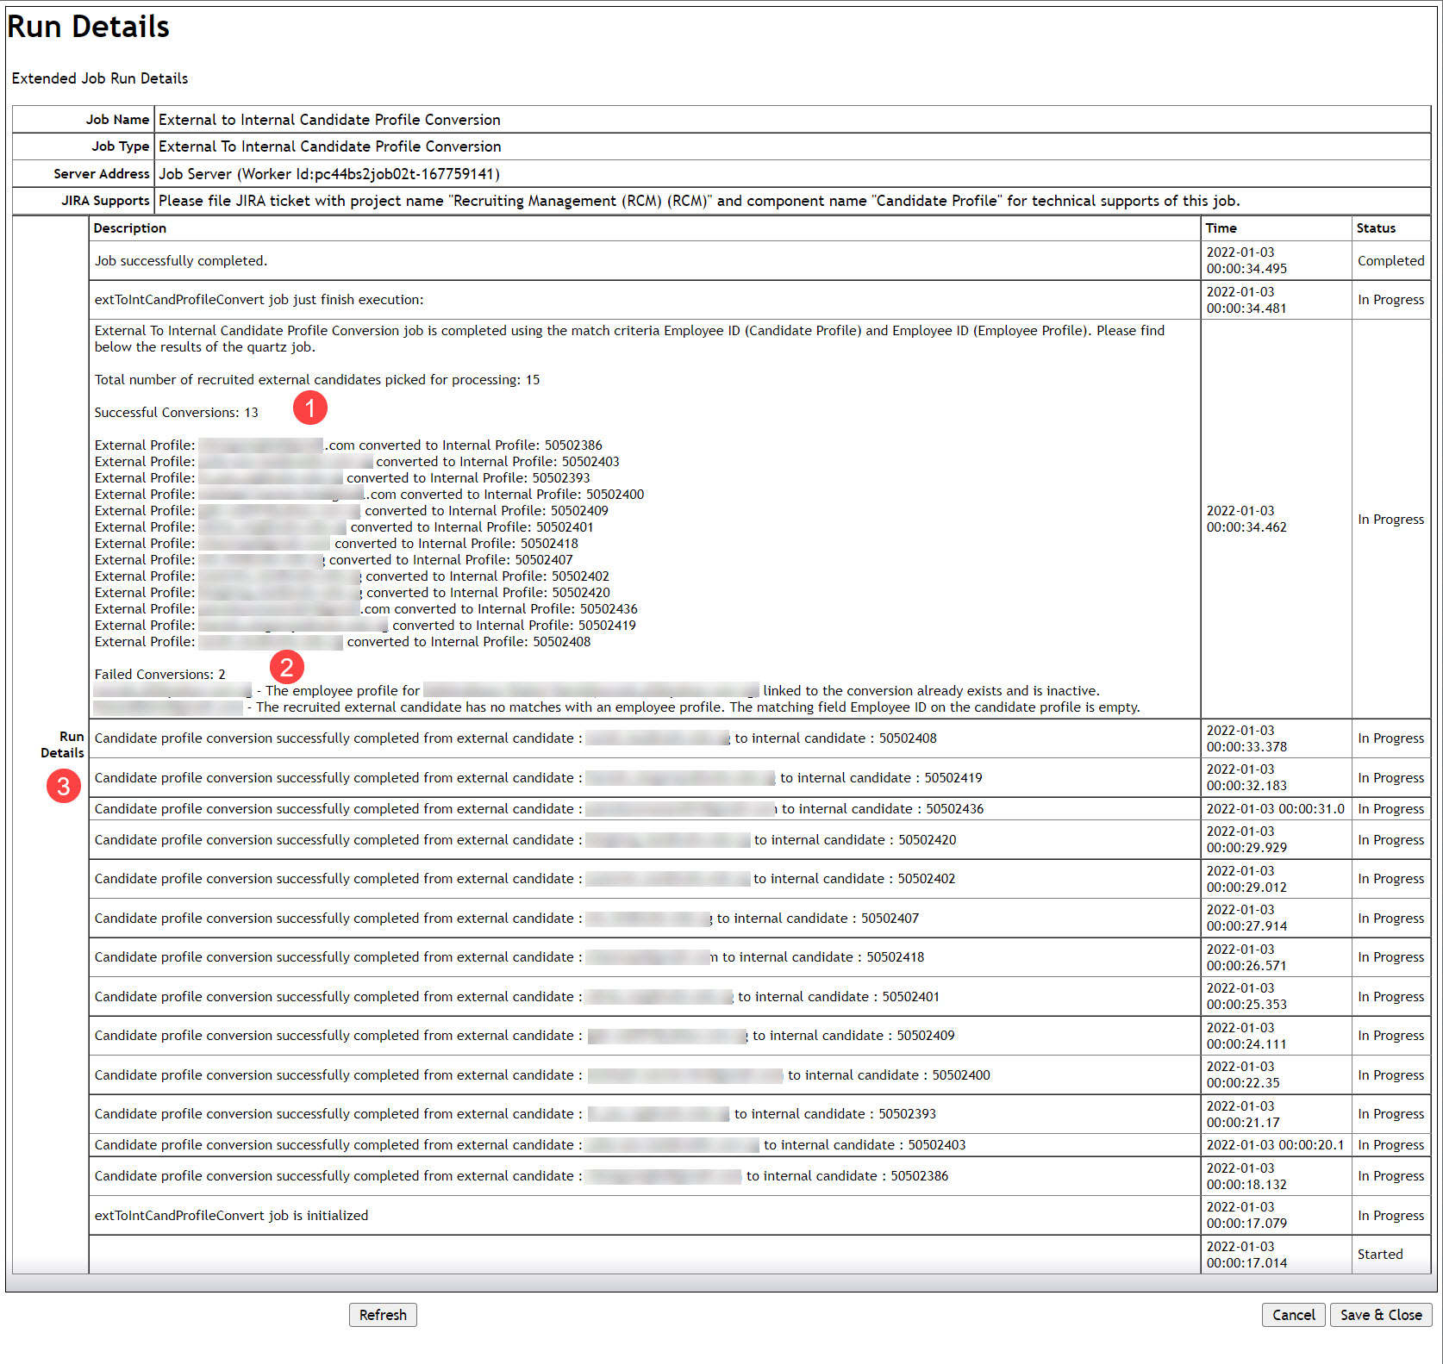Viewport: 1443px width, 1364px height.
Task: Select line converted to Internal Profile 50502418
Action: pyautogui.click(x=336, y=544)
